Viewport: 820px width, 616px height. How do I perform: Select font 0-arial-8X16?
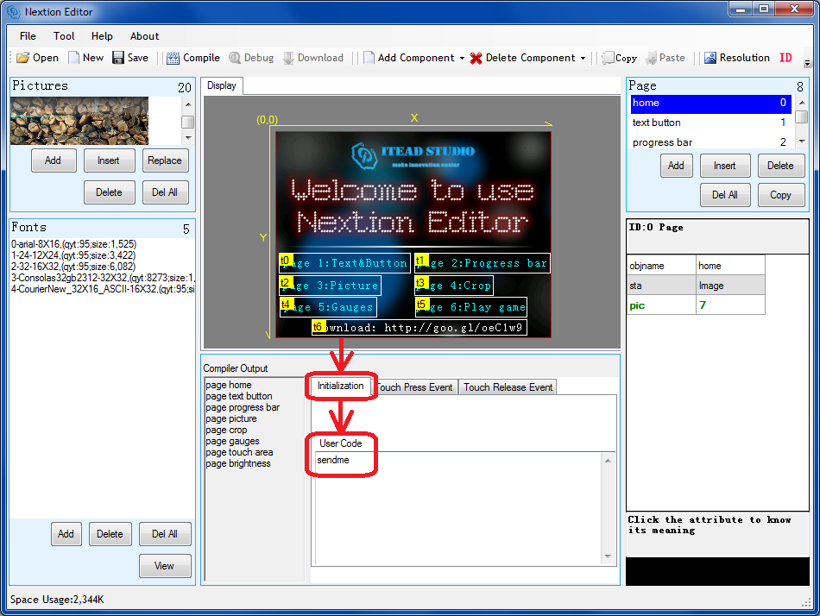pyautogui.click(x=73, y=244)
